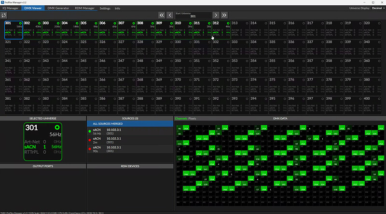Screen dimensions: 386x214
Task: Click grey status circle on universe 333 tile
Action: pos(247,42)
